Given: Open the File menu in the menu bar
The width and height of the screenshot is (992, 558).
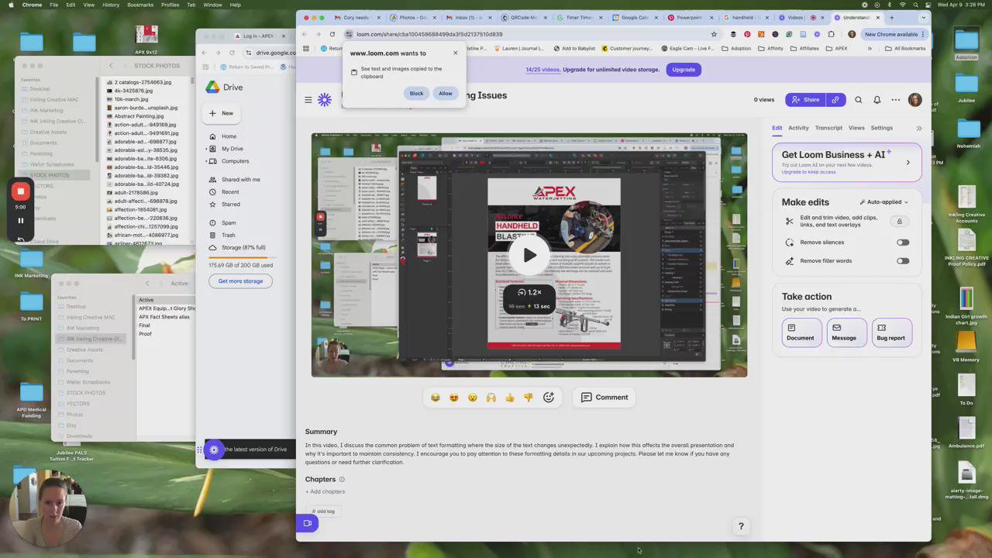Looking at the screenshot, I should click(53, 5).
